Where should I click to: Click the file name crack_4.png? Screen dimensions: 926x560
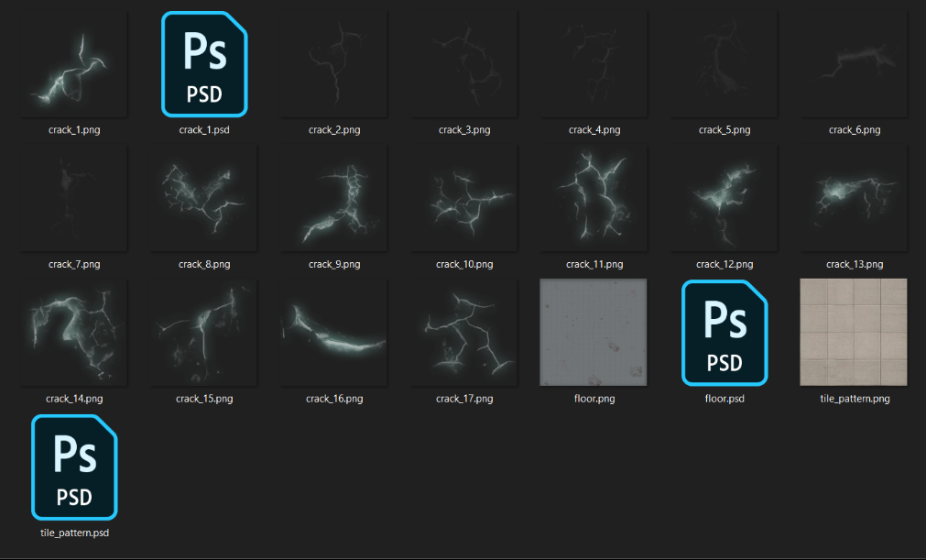(594, 130)
